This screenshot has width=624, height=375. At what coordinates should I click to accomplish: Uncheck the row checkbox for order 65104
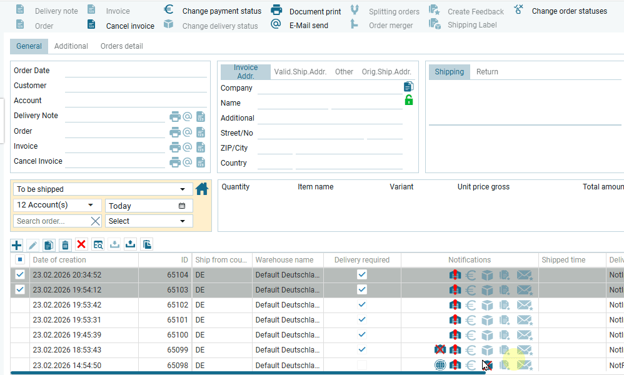[x=20, y=274]
